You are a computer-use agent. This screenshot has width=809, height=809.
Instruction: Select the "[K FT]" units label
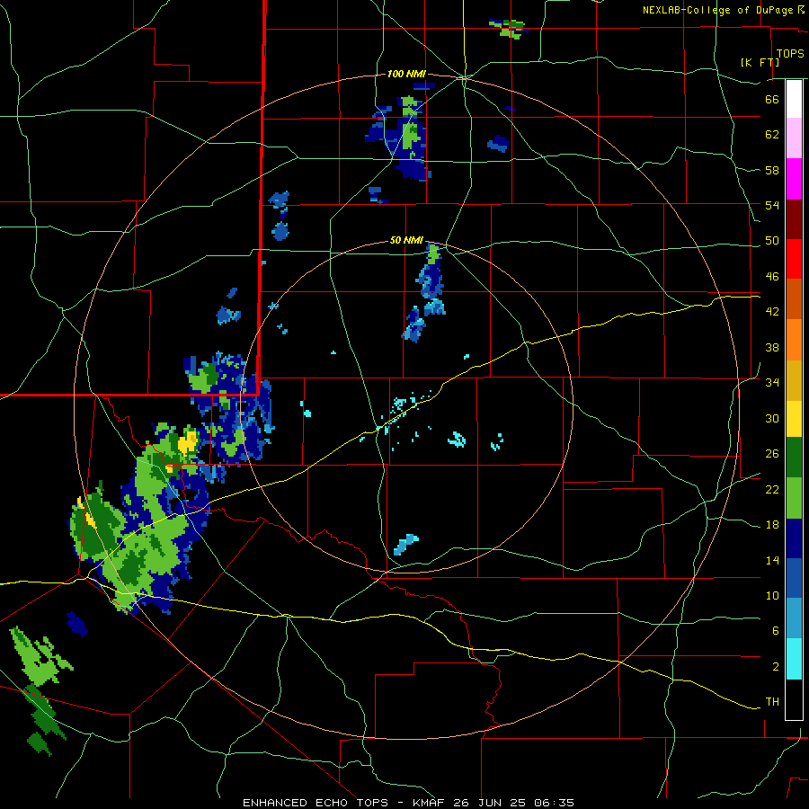(760, 63)
